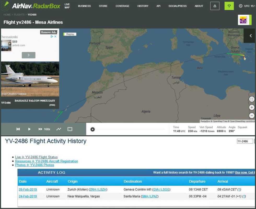Skip replay back to the start

pos(18,129)
